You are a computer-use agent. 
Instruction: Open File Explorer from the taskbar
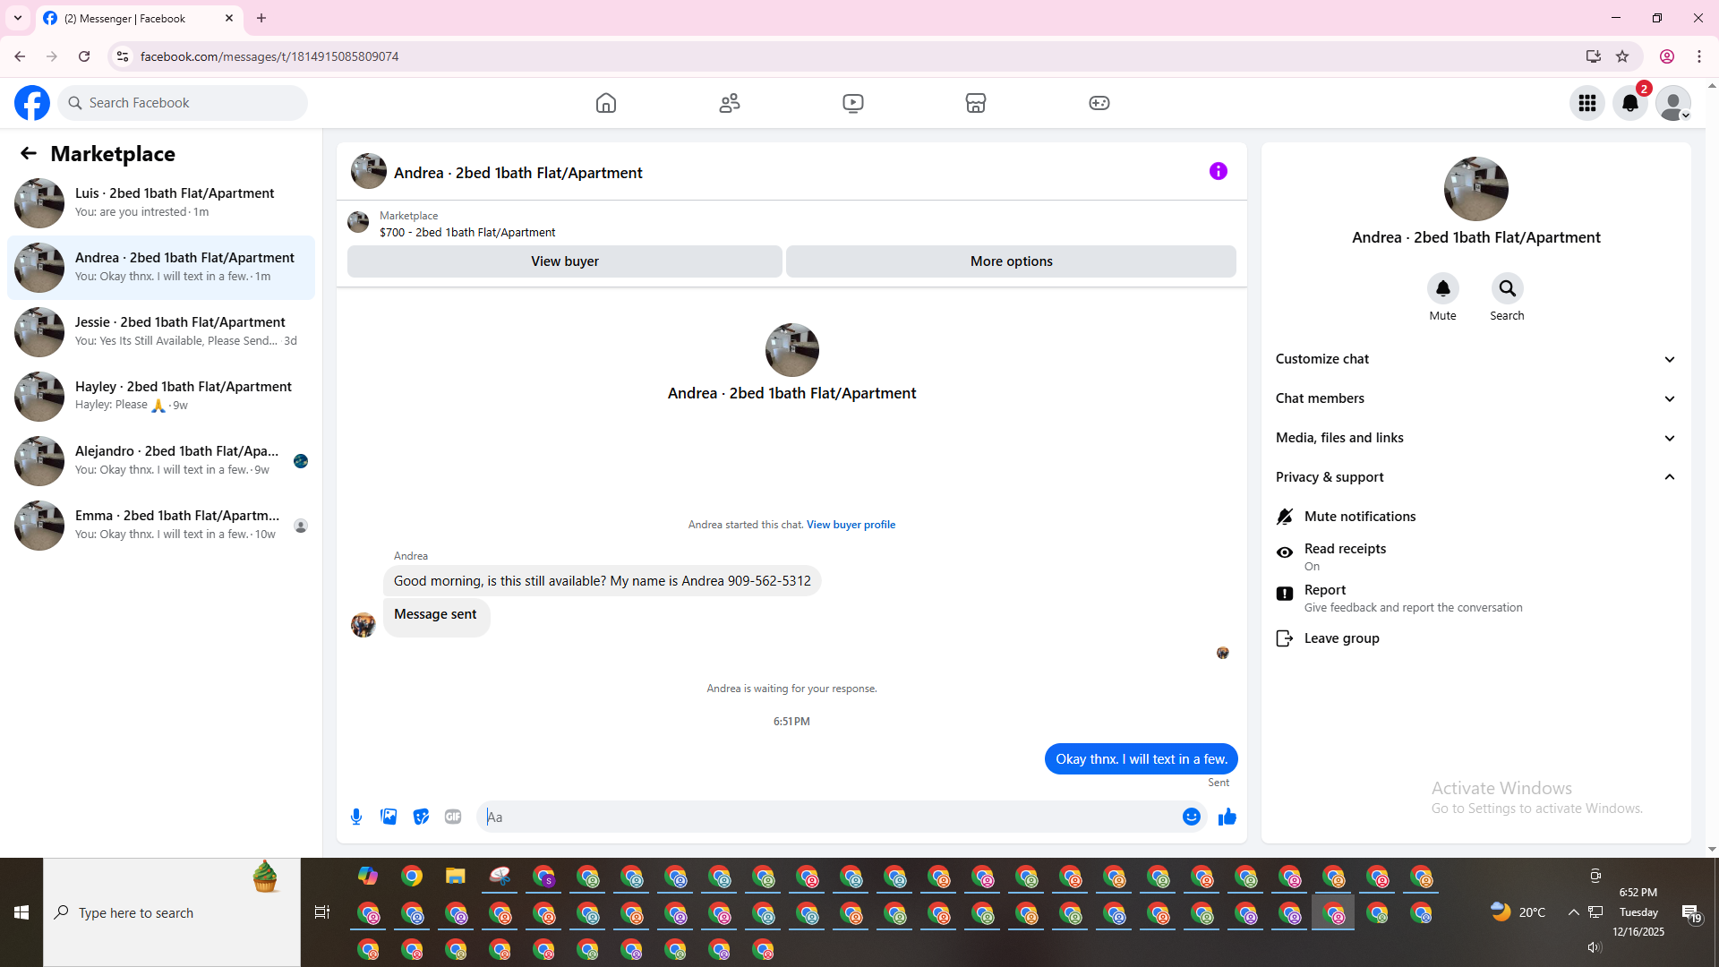[x=456, y=877]
